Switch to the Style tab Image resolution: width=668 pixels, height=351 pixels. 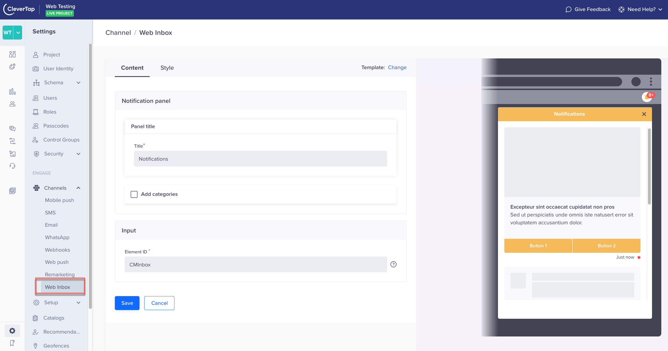[x=167, y=68]
